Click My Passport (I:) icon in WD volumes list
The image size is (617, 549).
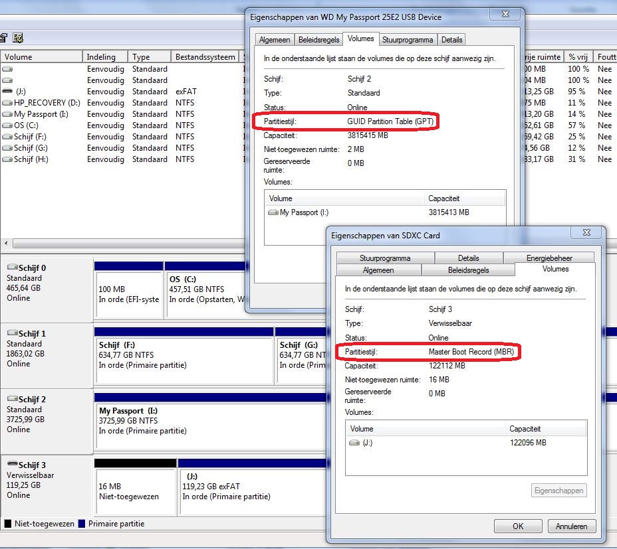pos(273,213)
